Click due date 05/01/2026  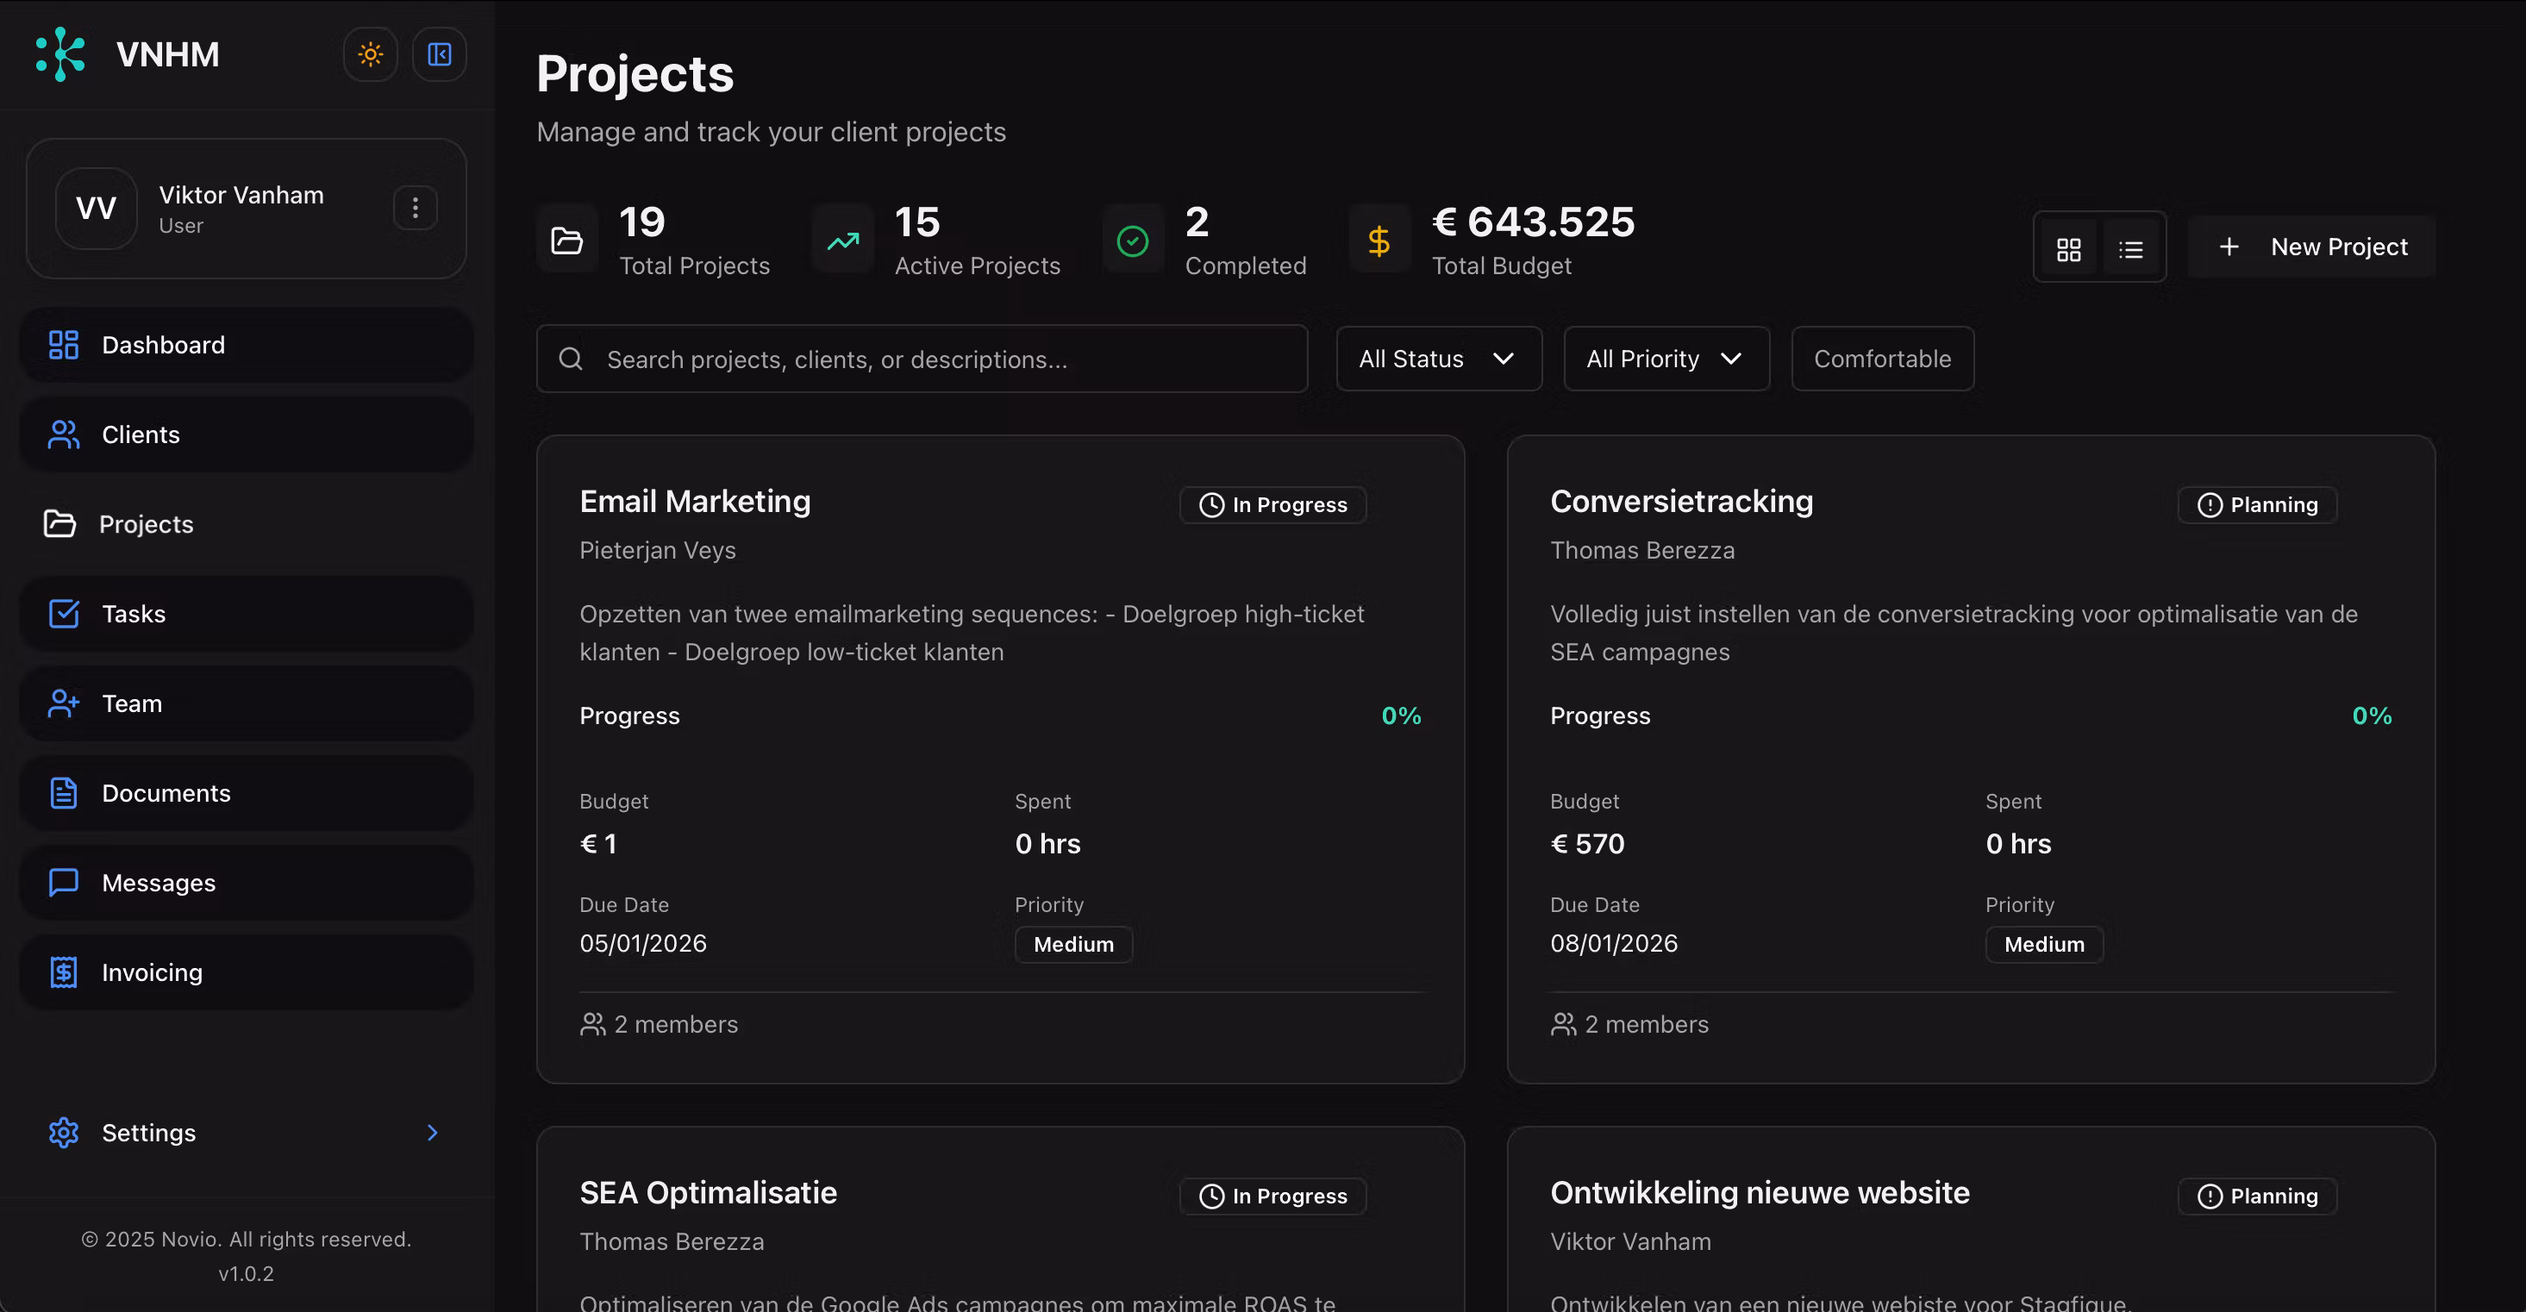[642, 943]
